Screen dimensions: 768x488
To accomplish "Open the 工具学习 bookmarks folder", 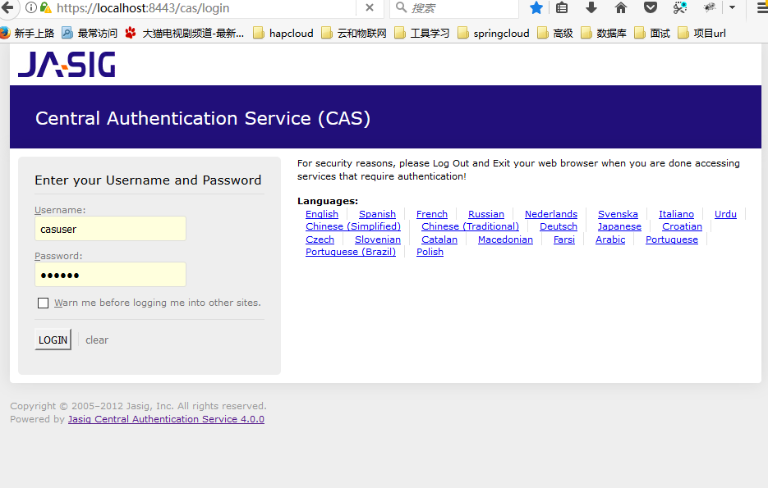I will [422, 34].
